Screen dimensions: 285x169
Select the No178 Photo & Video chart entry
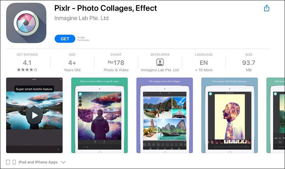click(116, 62)
